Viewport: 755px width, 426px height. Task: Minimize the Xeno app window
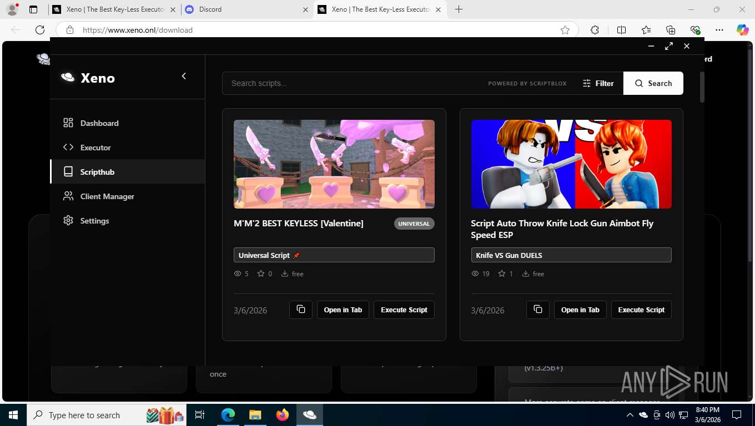651,46
